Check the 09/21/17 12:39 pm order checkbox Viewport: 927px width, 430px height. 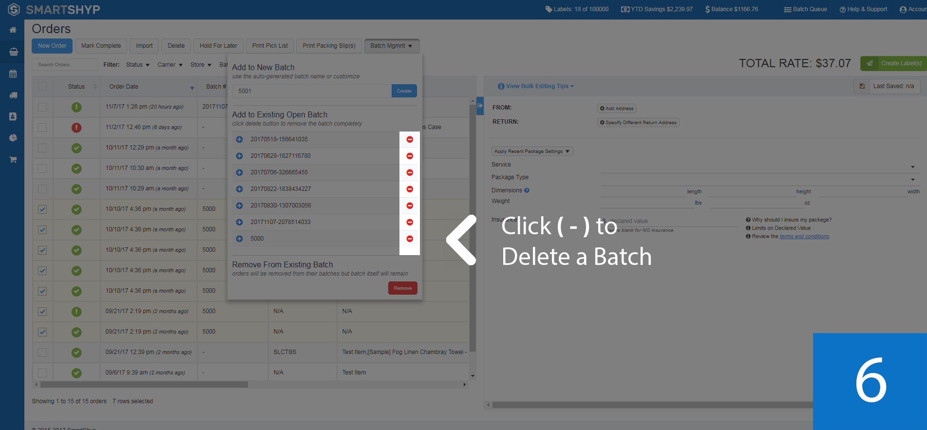tap(42, 353)
